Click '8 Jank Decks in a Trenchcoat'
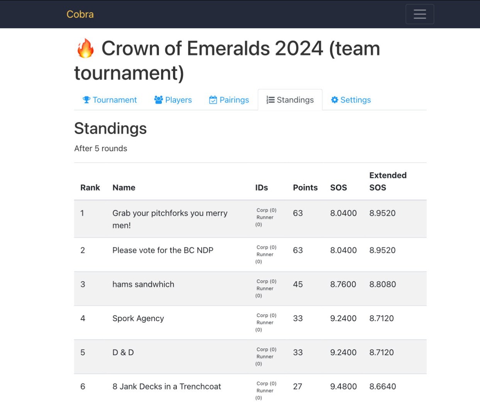The height and width of the screenshot is (417, 480). [166, 386]
